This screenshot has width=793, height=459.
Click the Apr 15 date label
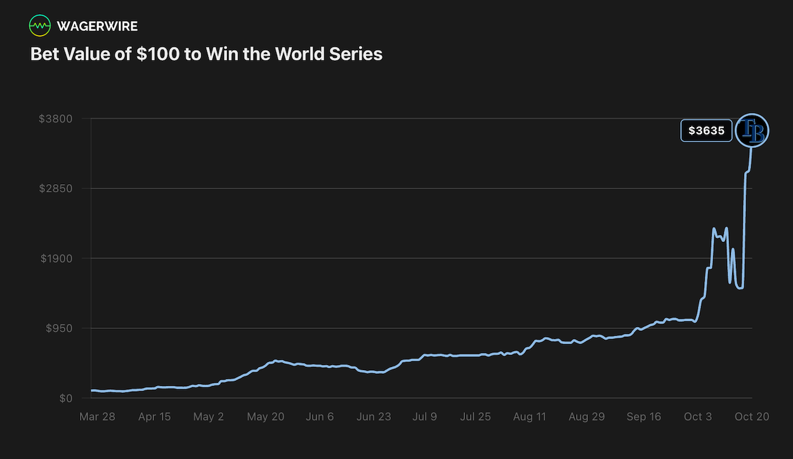pos(154,416)
